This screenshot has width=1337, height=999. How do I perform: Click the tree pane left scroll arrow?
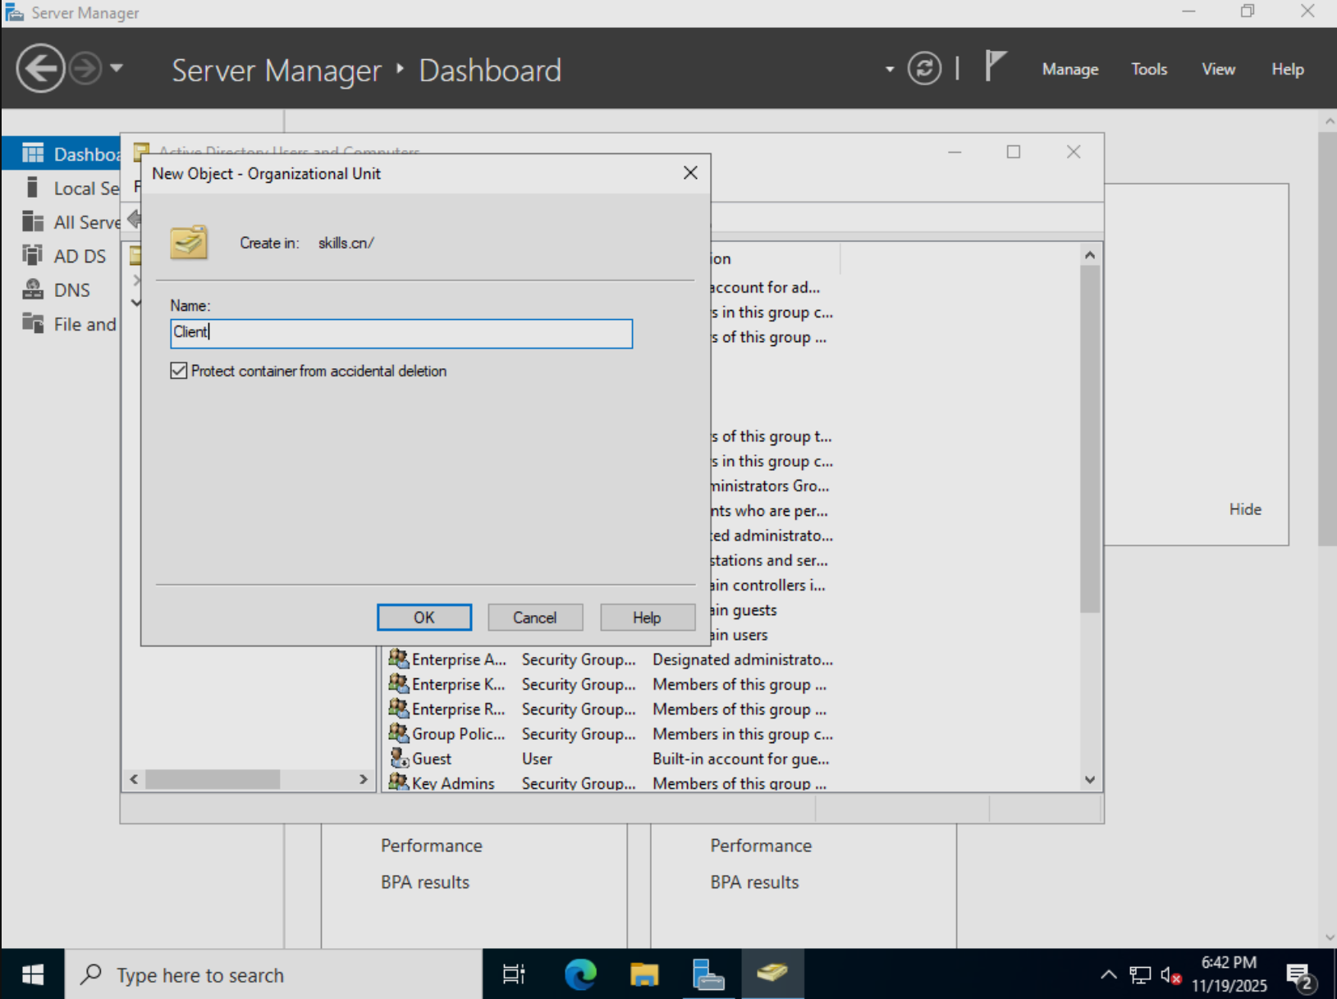[134, 779]
